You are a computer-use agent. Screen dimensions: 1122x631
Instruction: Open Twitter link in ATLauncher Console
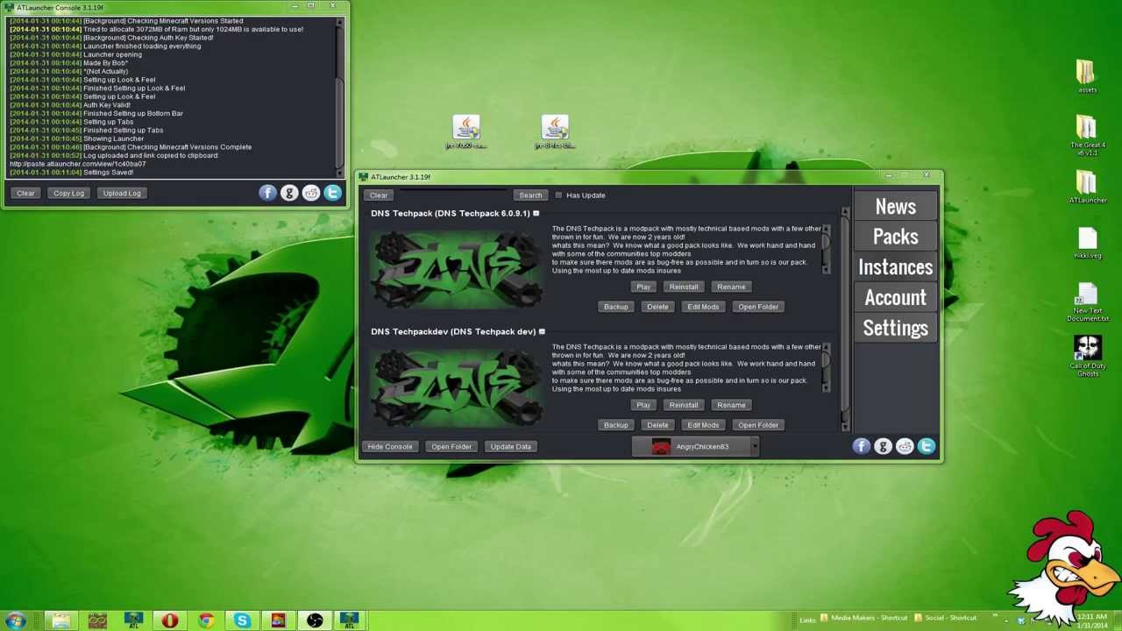coord(333,193)
